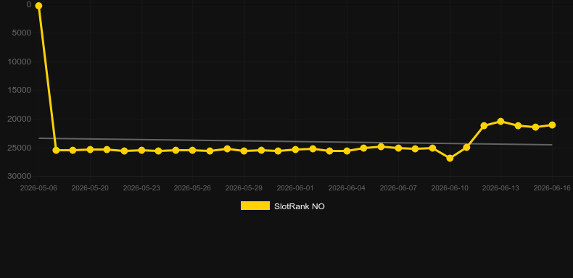
Task: Select the data point above 2026-06-01
Action: pyautogui.click(x=296, y=150)
